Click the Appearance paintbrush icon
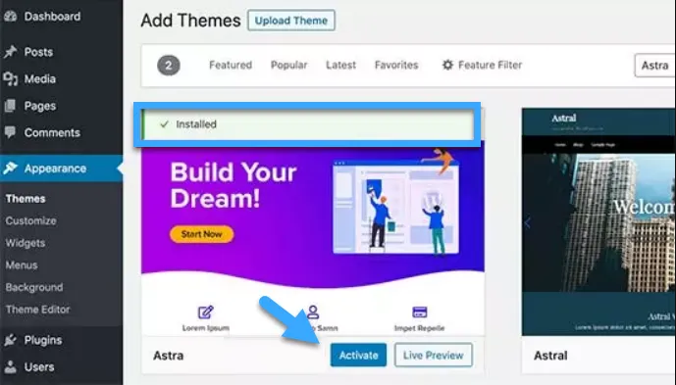 (x=11, y=168)
